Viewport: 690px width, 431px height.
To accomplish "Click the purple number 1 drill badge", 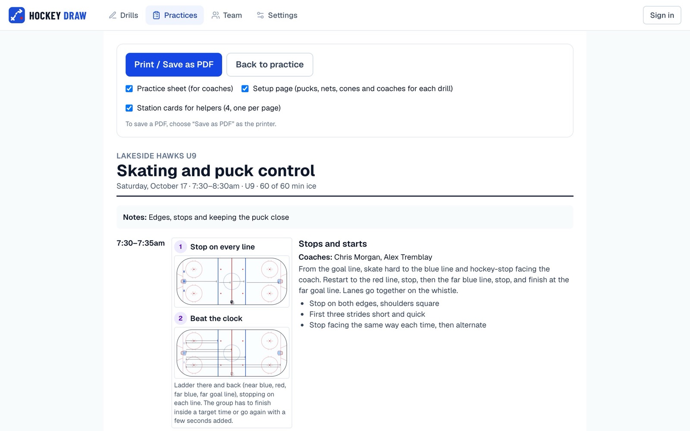I will pos(180,247).
